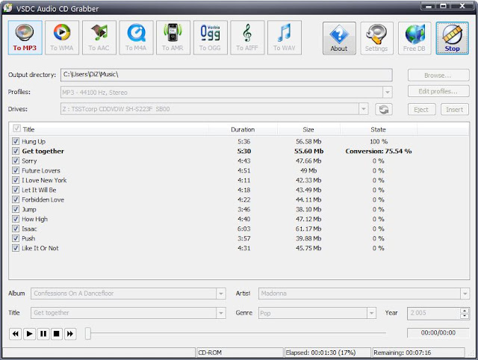Open the Settings icon

click(376, 38)
